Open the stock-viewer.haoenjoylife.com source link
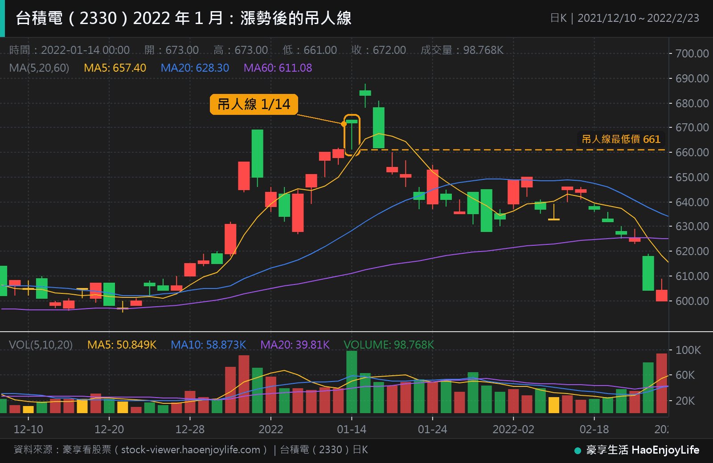 pos(190,450)
